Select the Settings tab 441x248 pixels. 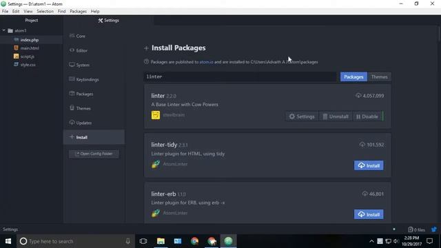pyautogui.click(x=109, y=20)
